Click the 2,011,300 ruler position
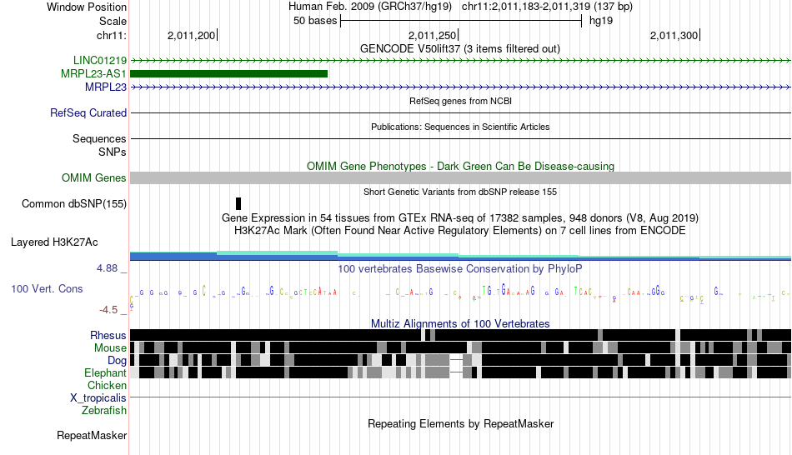This screenshot has height=455, width=792. (x=674, y=35)
